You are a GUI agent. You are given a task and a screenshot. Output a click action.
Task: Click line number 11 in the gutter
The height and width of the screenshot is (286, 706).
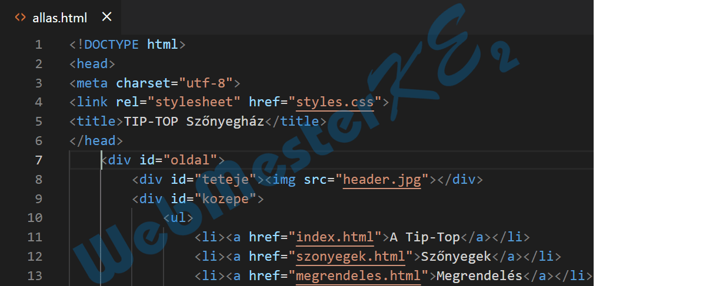pos(35,237)
